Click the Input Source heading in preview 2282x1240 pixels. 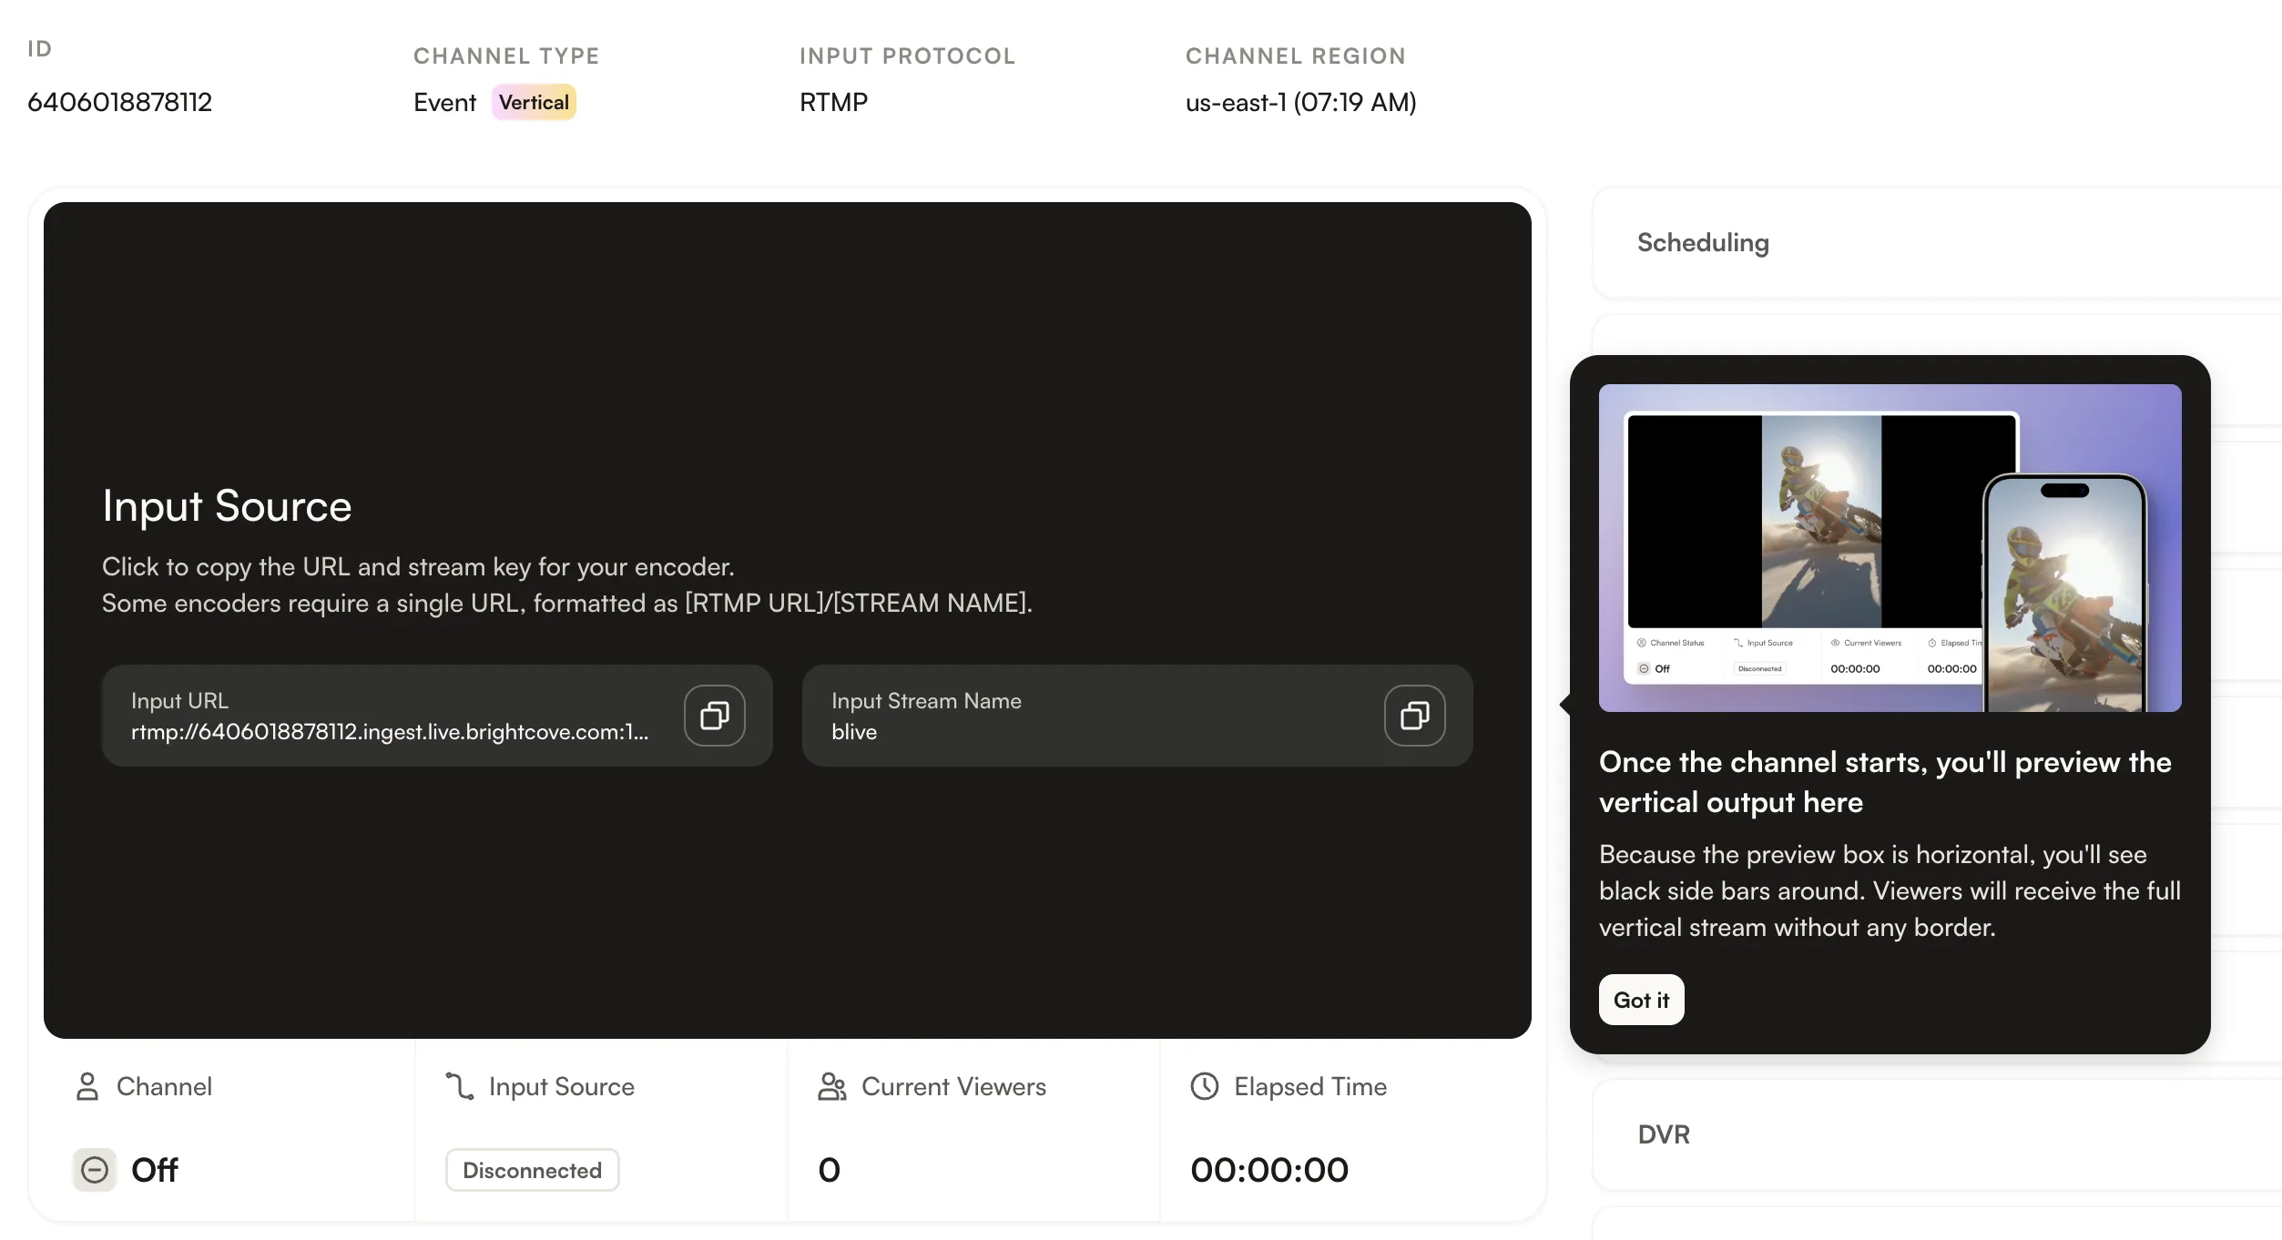point(227,506)
